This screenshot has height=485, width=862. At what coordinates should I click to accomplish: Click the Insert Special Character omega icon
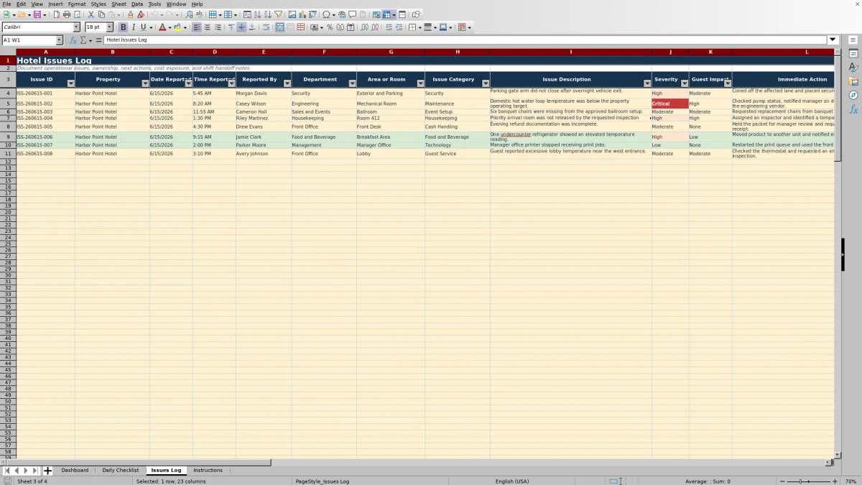pos(326,14)
